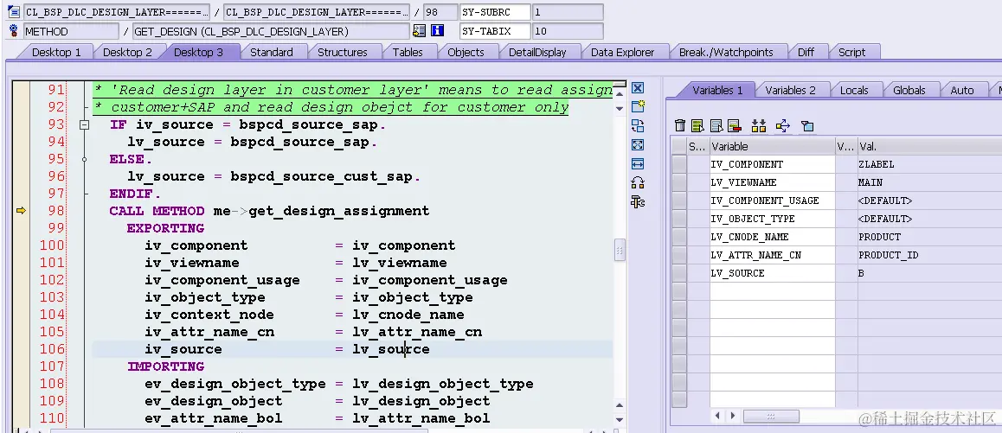The image size is (1002, 433).
Task: Open the Data Explorer tab
Action: click(x=622, y=53)
